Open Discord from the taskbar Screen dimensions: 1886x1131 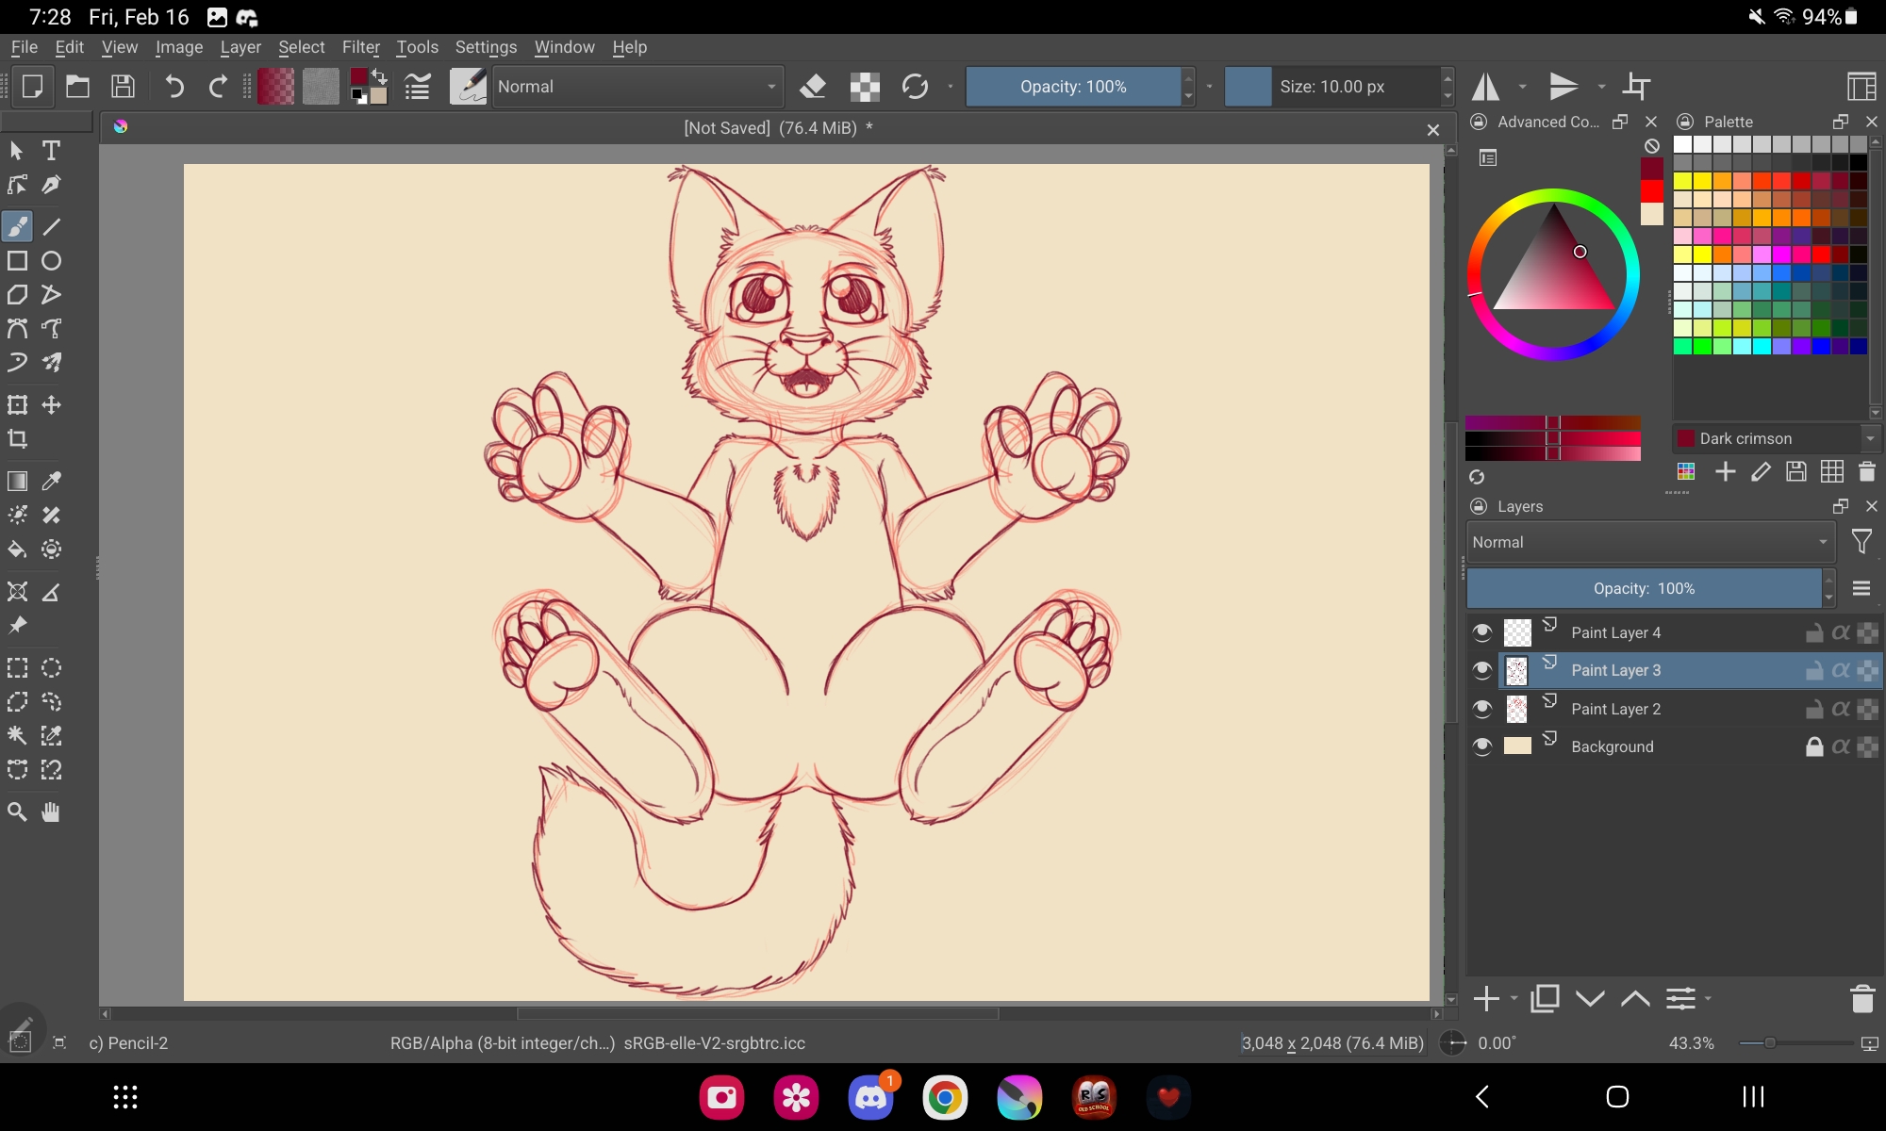coord(869,1097)
